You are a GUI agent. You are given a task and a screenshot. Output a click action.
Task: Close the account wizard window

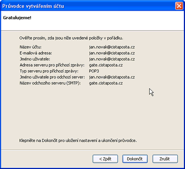click(x=179, y=6)
